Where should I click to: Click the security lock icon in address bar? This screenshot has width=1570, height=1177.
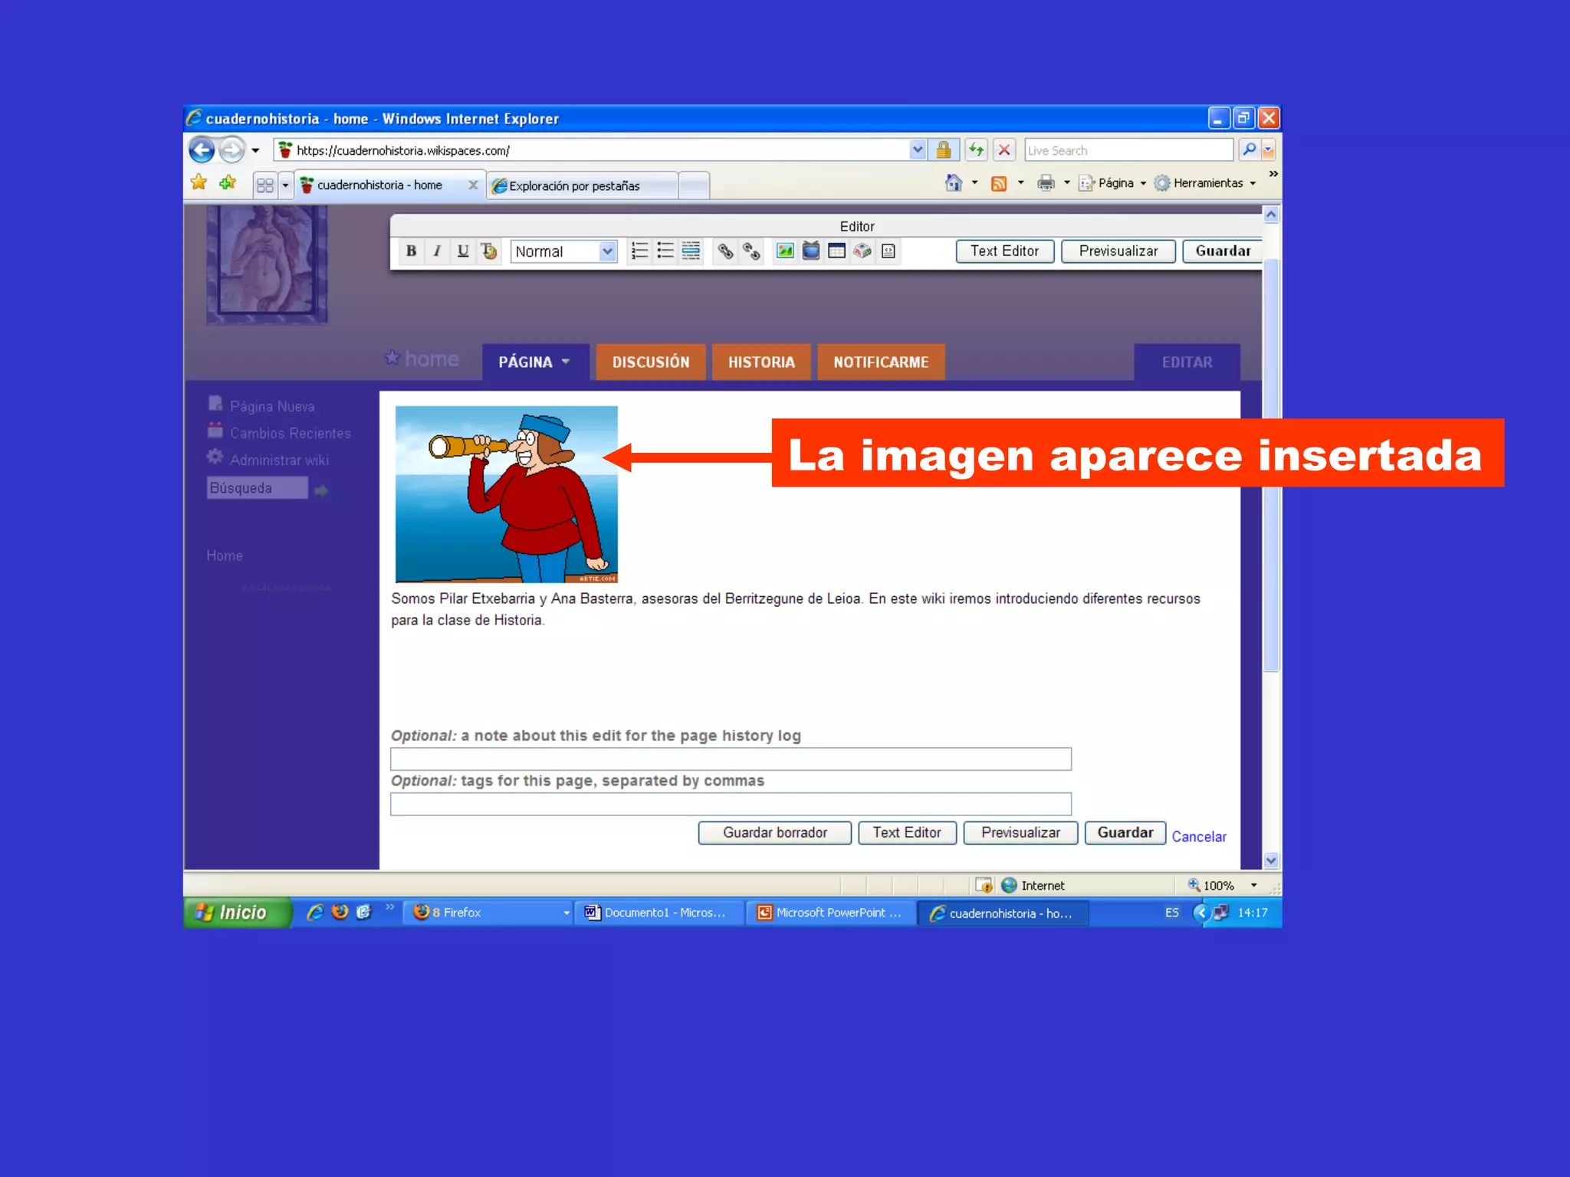tap(944, 149)
